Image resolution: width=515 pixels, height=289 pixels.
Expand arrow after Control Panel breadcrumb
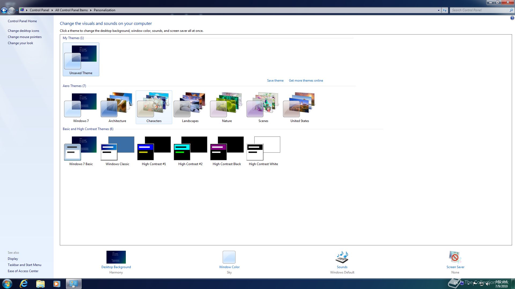52,10
